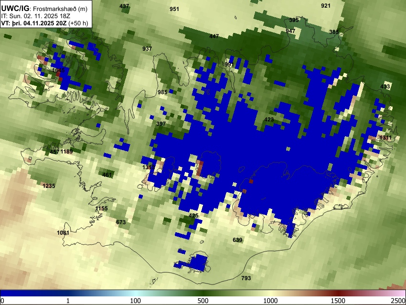Click the map value label '423'
This screenshot has width=406, height=305.
click(x=269, y=120)
